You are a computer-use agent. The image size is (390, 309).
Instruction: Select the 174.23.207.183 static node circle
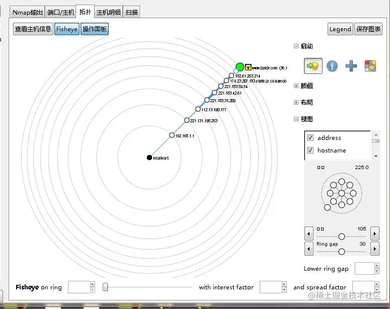click(x=226, y=81)
